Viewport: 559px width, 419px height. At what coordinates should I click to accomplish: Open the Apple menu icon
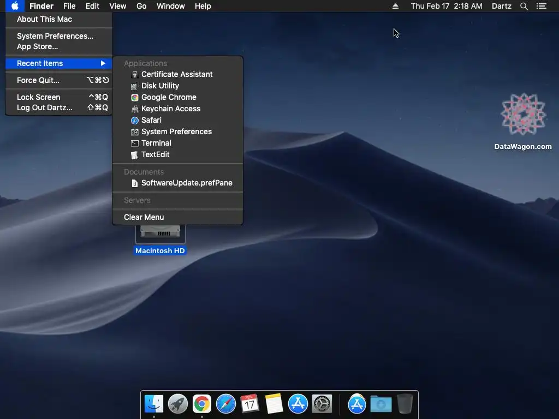pos(15,6)
